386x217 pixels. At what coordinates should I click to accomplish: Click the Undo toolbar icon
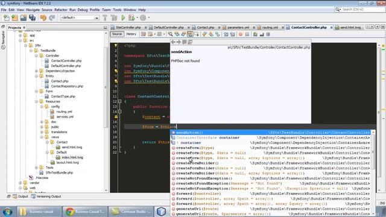43,17
